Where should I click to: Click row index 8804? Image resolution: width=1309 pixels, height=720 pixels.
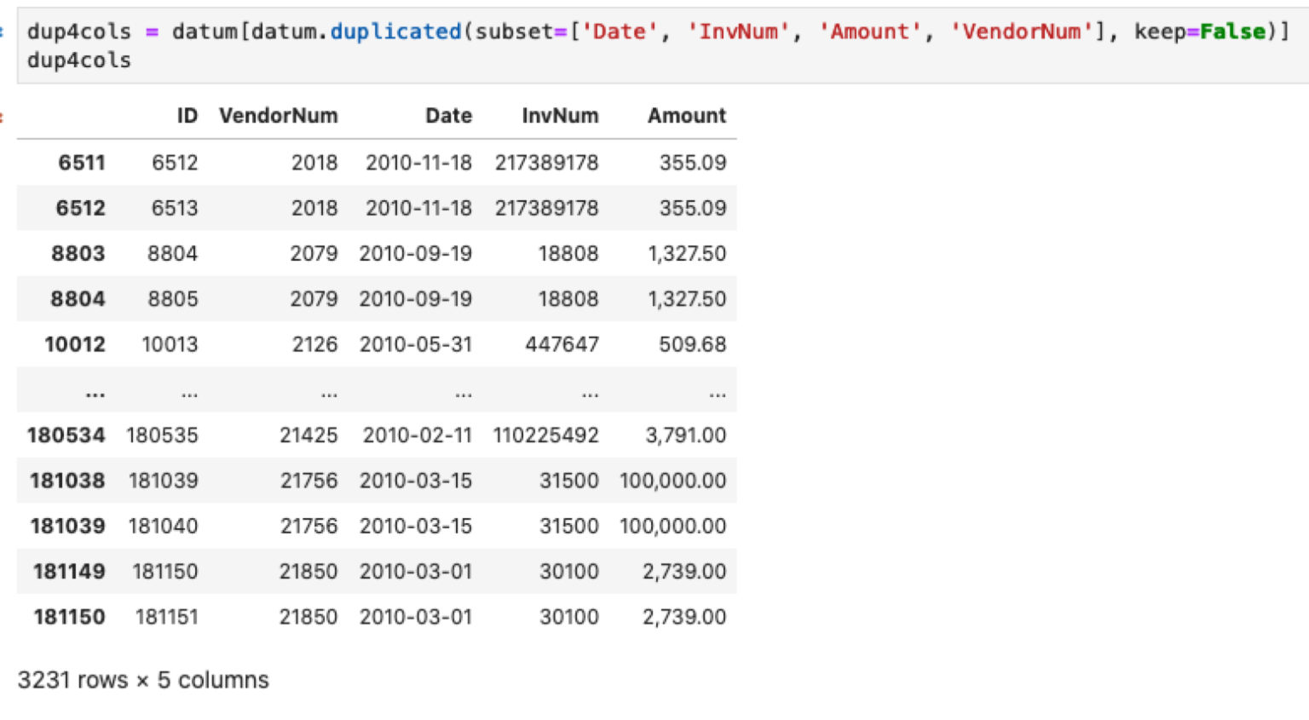point(78,299)
